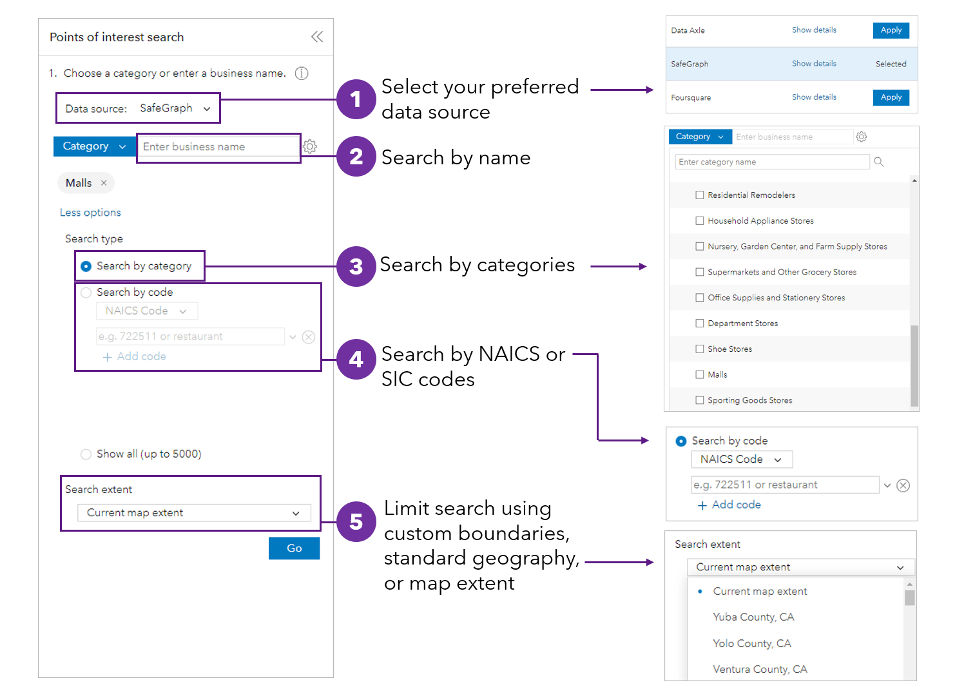This screenshot has height=696, width=975.
Task: Open gear icon in category list panel
Action: pos(862,137)
